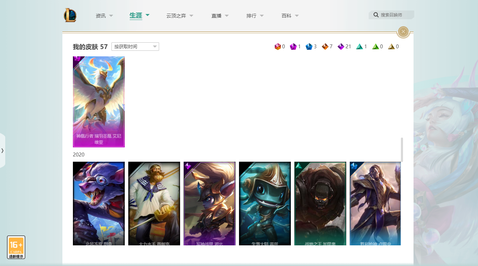Click the blue pentagon gem with count 3
Screen dimensions: 478x266
click(309, 47)
